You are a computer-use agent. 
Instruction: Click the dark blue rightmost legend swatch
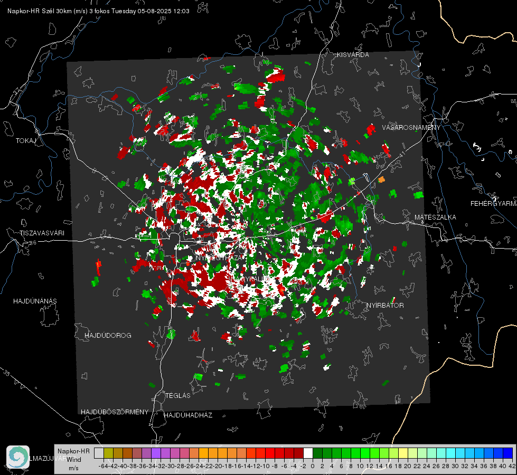coord(508,453)
